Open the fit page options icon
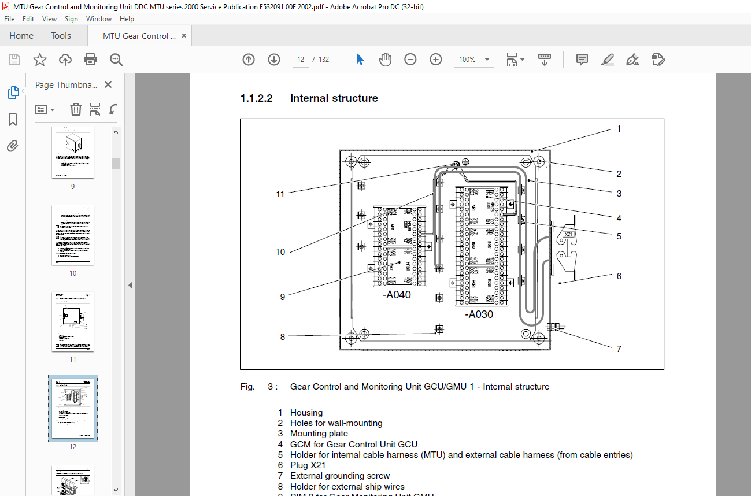Viewport: 751px width, 496px height. point(512,60)
